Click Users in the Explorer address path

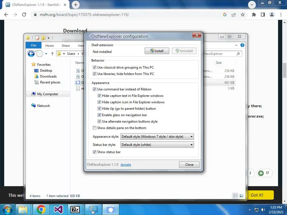pyautogui.click(x=71, y=54)
